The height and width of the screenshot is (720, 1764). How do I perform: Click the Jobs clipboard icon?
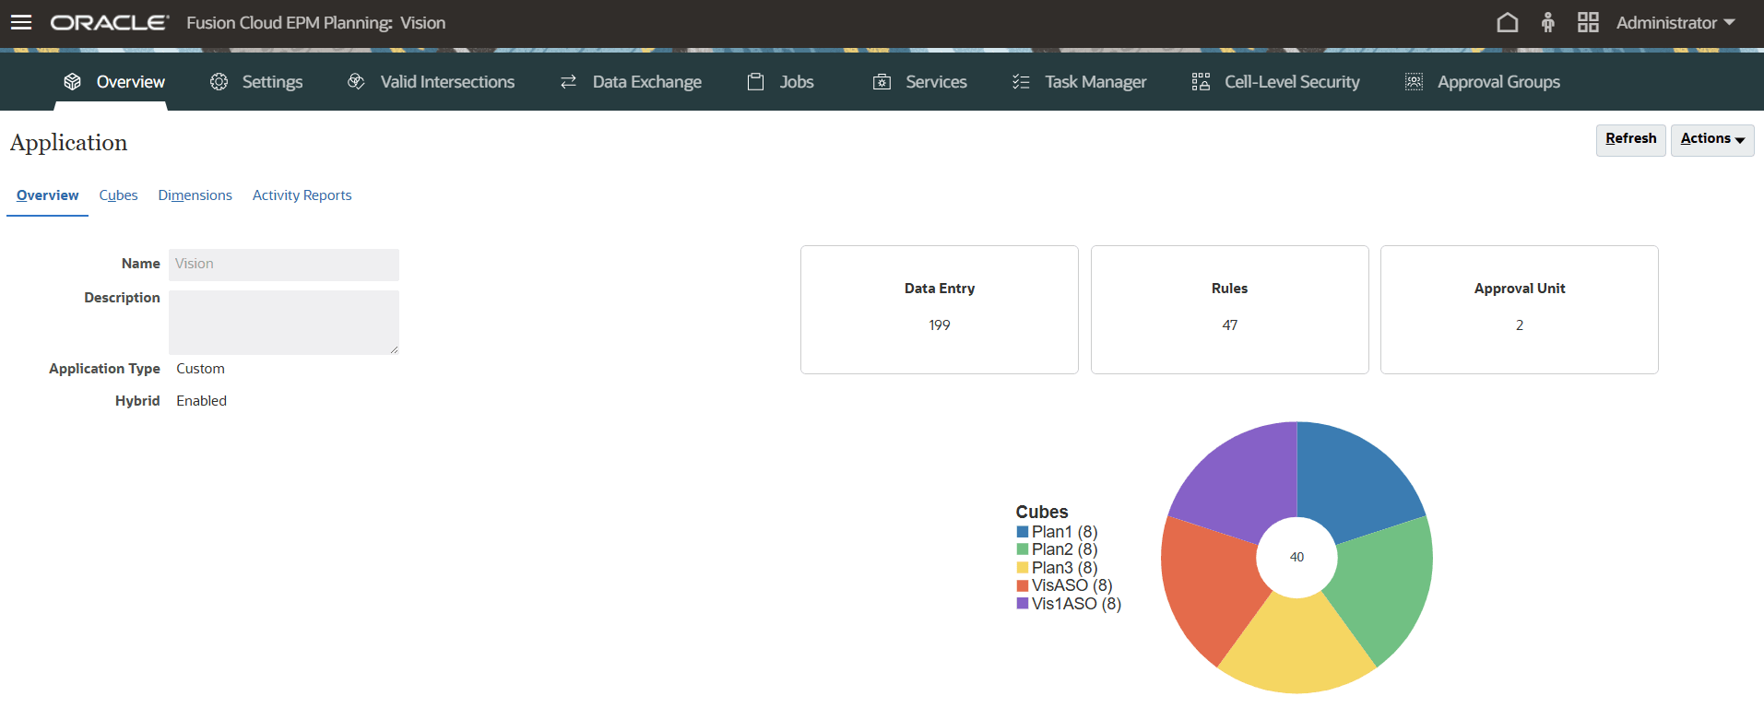coord(756,82)
